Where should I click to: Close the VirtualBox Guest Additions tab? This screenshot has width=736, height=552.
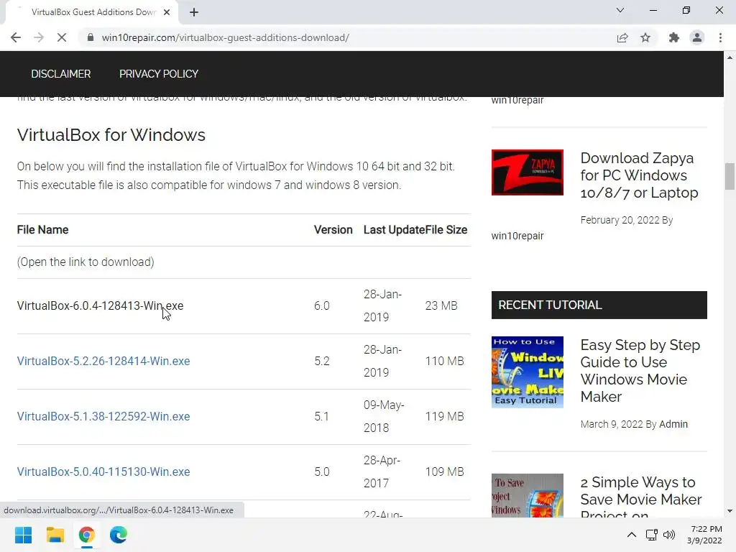click(167, 12)
